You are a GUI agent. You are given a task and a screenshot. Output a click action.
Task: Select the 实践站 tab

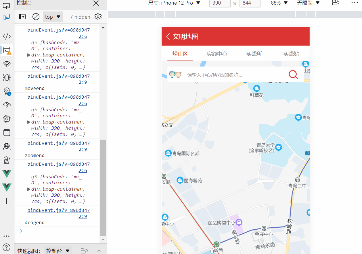pos(291,54)
